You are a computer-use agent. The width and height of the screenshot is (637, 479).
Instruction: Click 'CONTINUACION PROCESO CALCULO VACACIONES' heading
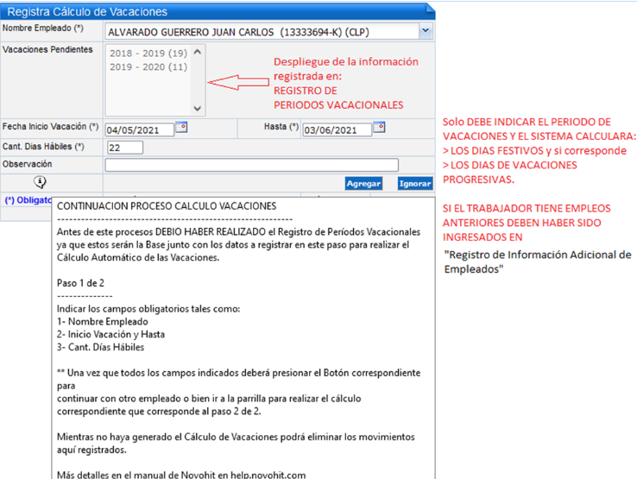point(167,206)
